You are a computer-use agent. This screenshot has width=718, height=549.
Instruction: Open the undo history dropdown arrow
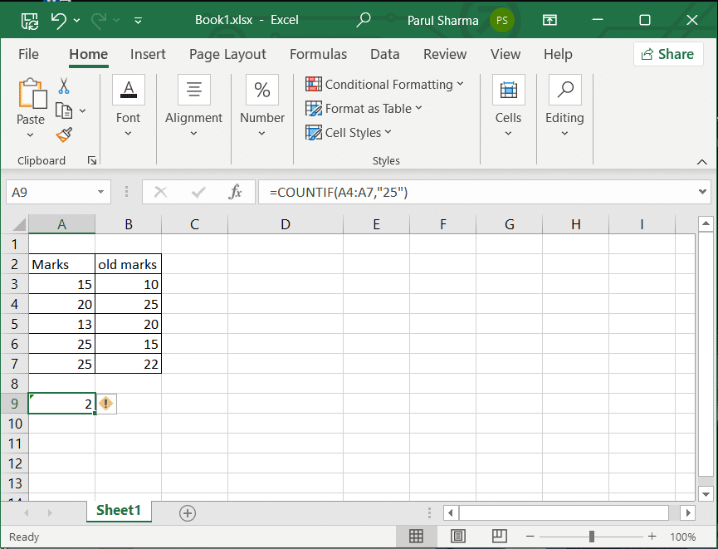77,21
